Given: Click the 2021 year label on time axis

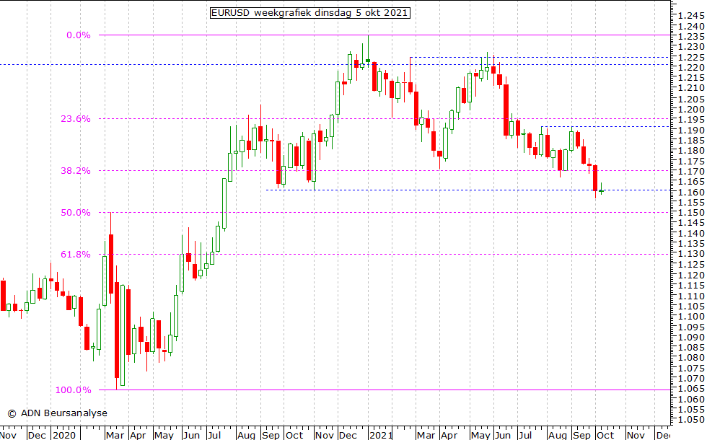Looking at the screenshot, I should tap(381, 435).
